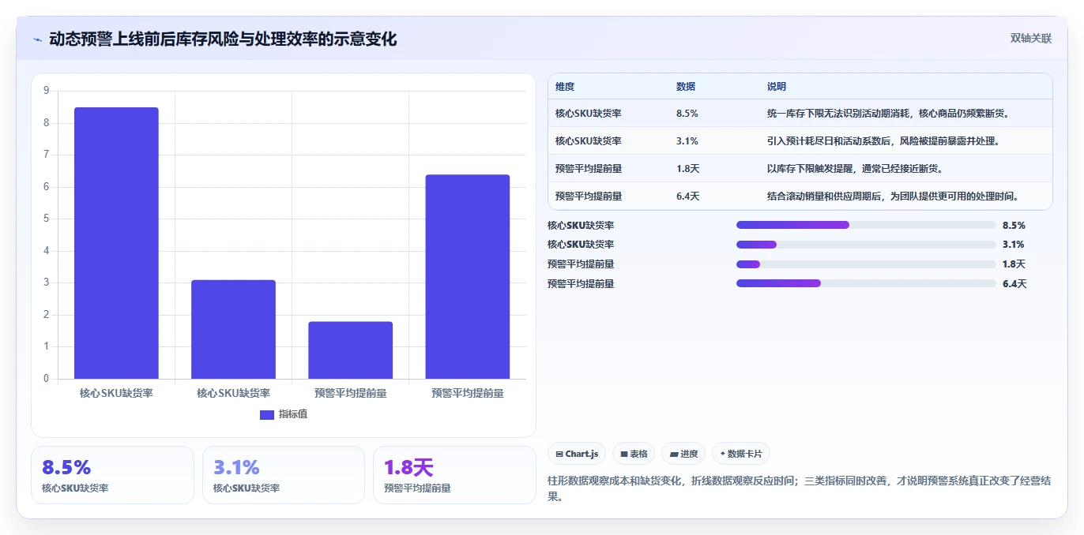Open the large 3.1% metric card

click(x=284, y=475)
